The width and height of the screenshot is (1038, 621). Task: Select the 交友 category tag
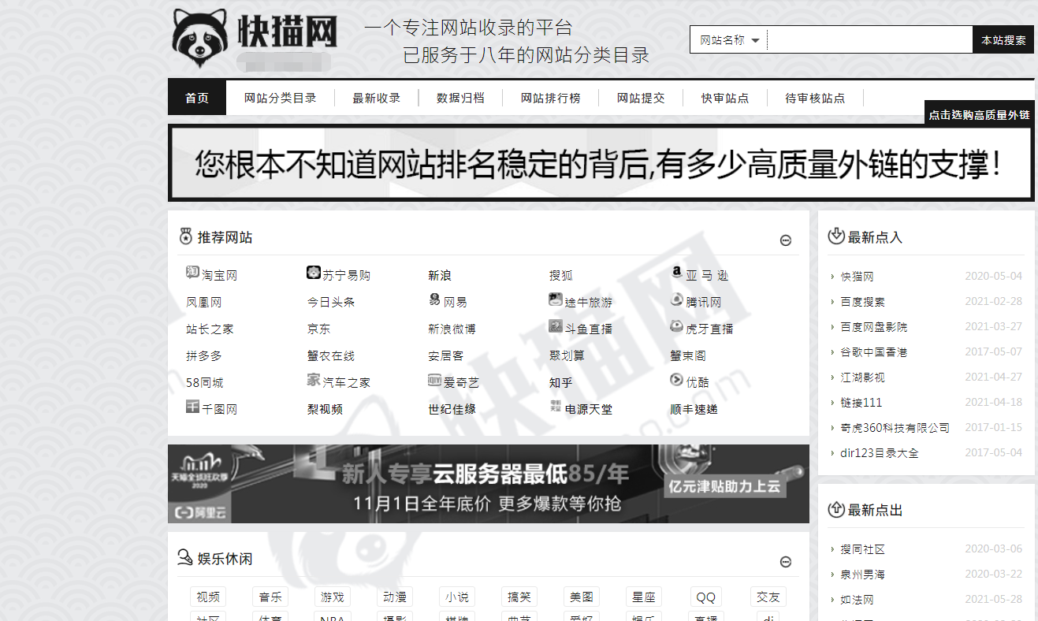click(x=768, y=597)
